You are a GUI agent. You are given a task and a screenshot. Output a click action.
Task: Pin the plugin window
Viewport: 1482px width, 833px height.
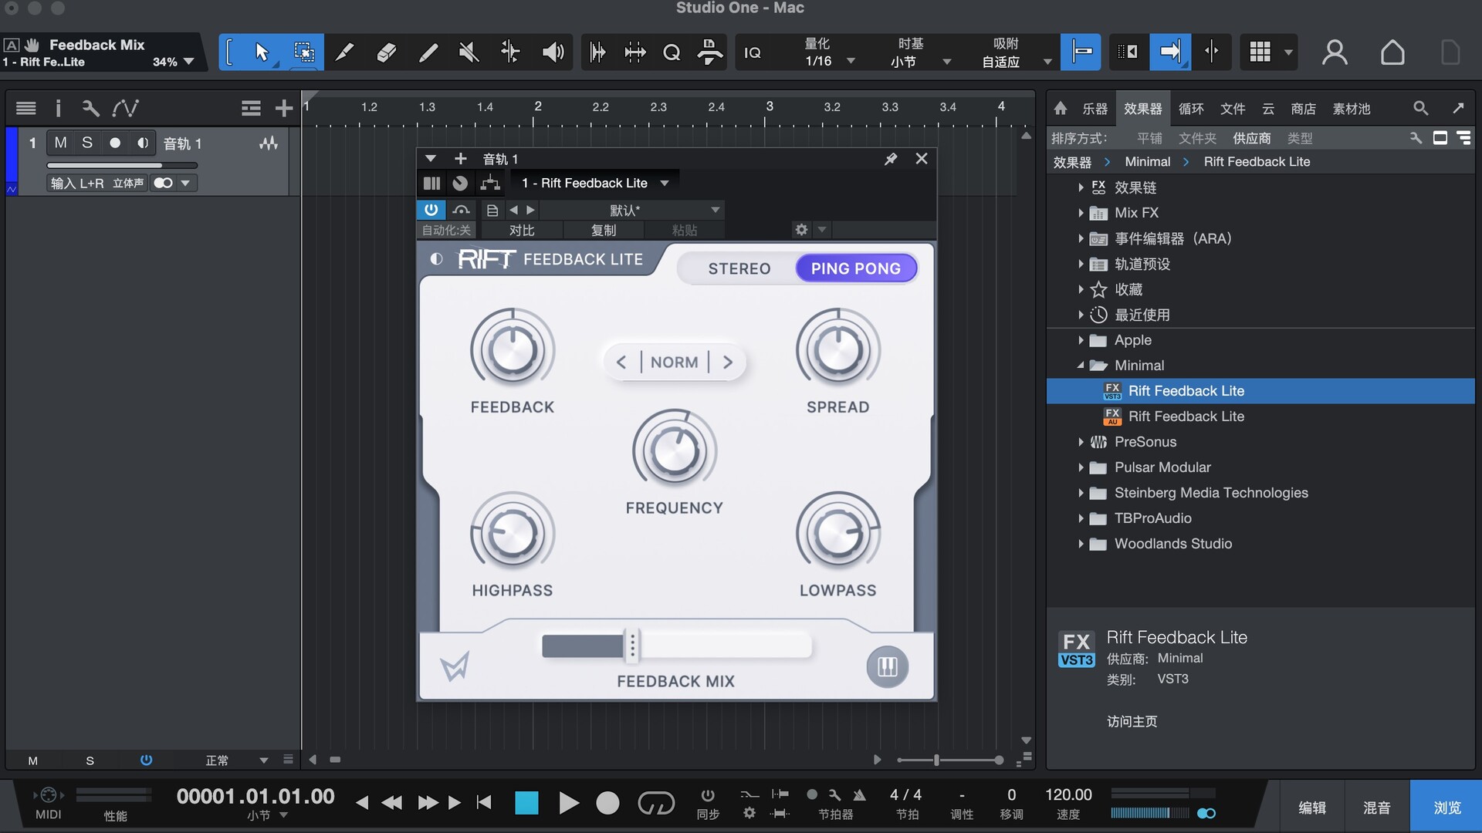coord(891,159)
